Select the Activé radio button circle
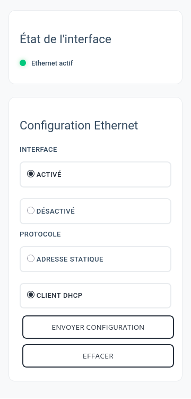 tap(31, 174)
